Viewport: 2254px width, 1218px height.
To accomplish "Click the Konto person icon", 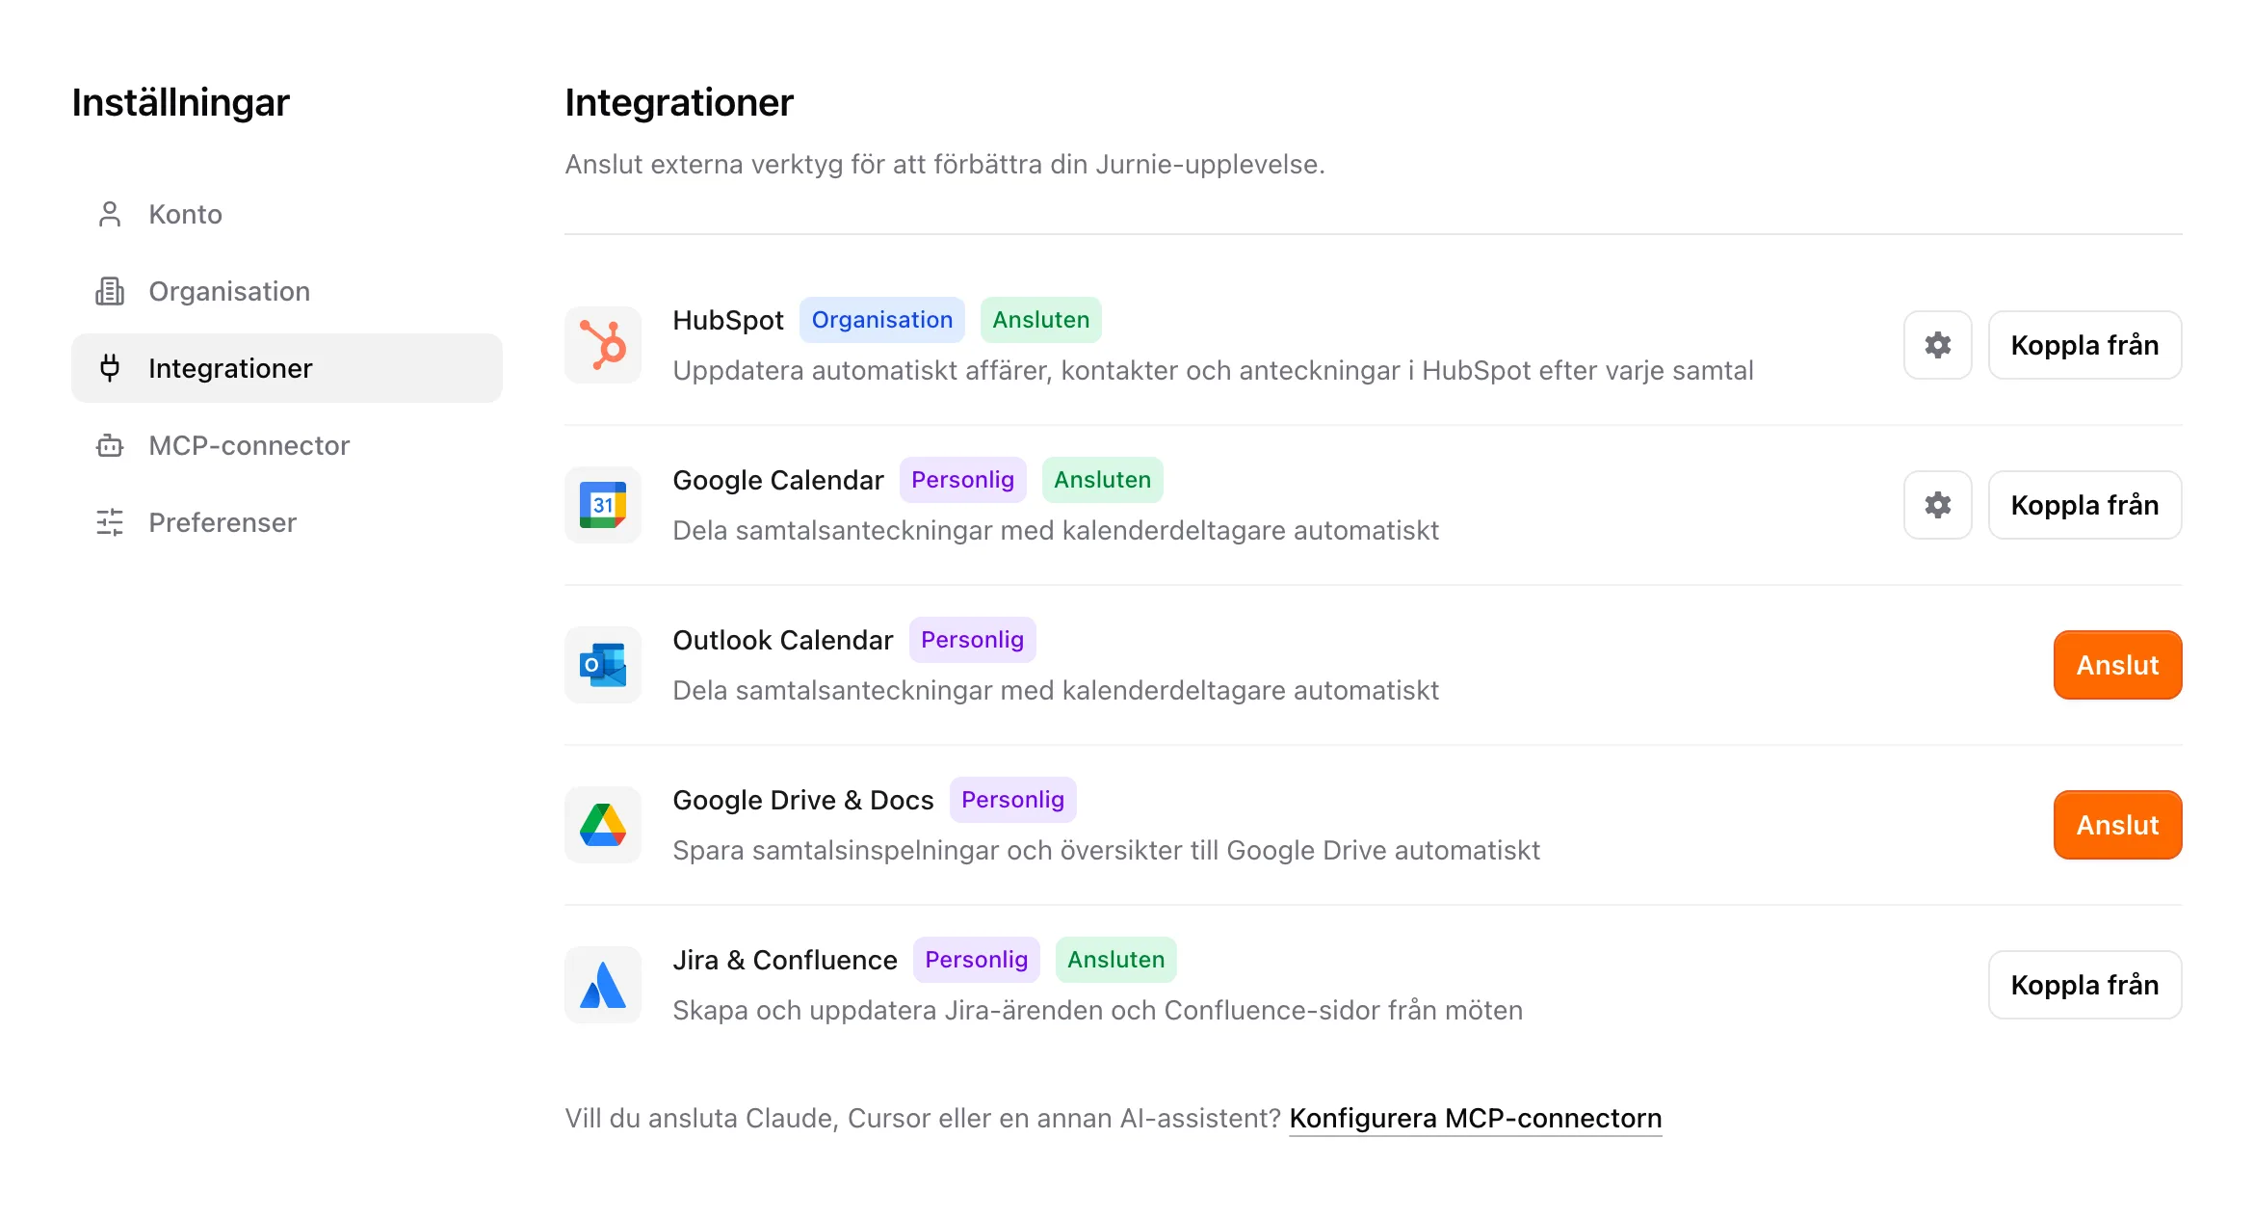I will [110, 214].
